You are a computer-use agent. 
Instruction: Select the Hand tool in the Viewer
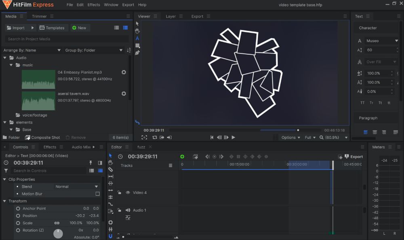pyautogui.click(x=137, y=31)
